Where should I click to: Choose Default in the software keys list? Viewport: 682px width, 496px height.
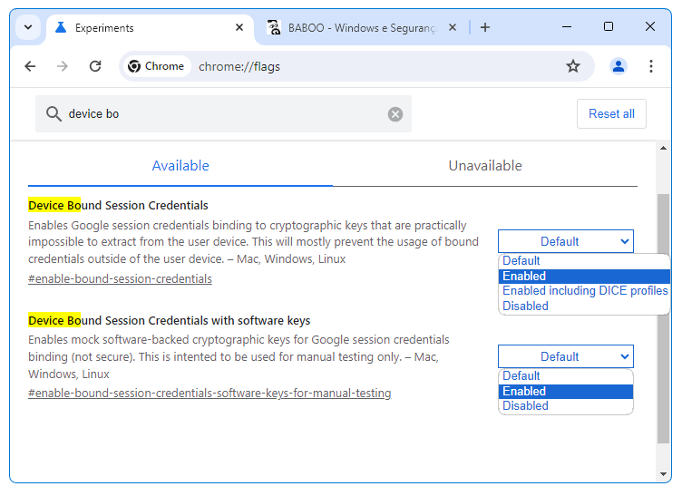(565, 376)
